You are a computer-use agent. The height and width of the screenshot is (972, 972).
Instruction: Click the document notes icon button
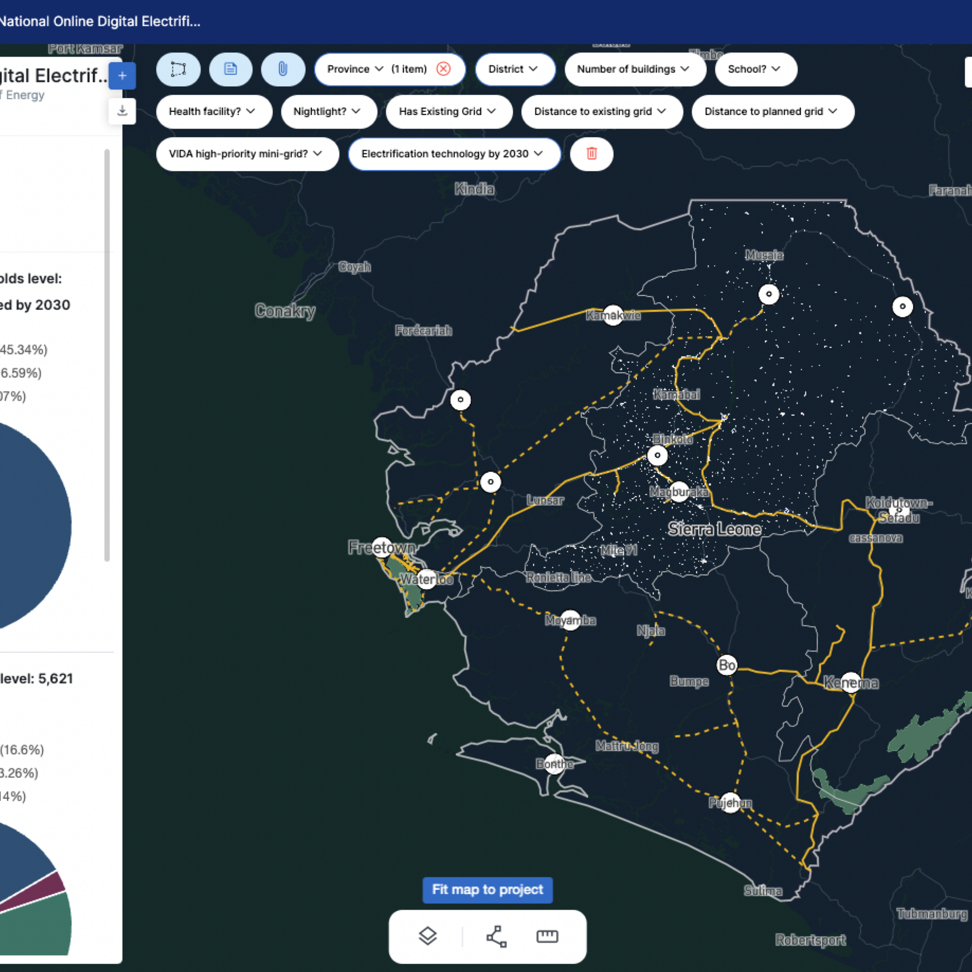[x=231, y=69]
